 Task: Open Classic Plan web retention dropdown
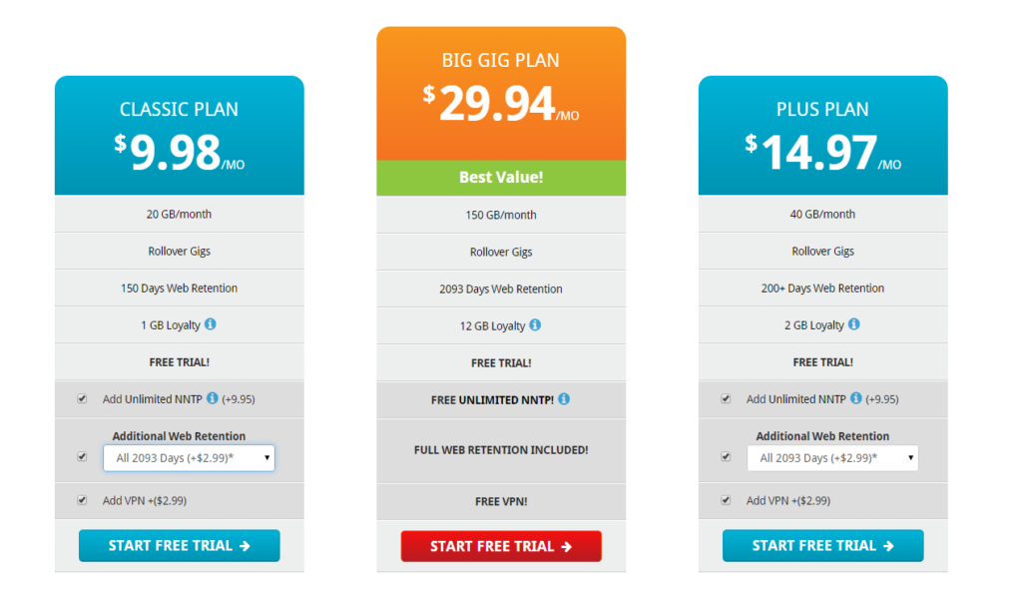tap(189, 457)
